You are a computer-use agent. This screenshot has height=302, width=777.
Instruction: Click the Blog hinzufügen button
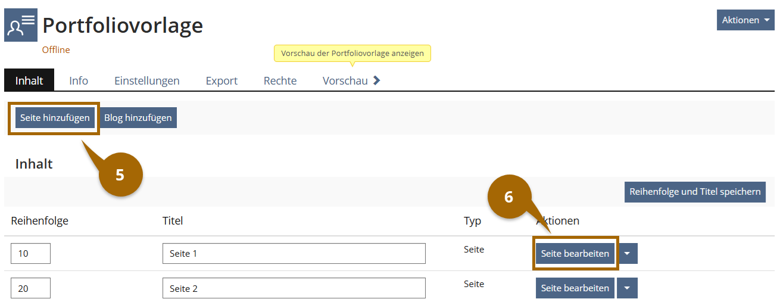tap(138, 118)
